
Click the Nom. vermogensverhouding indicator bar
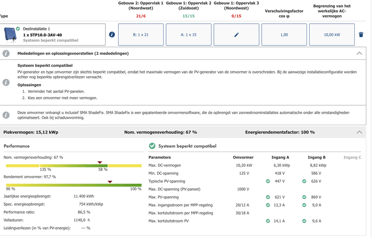(x=73, y=166)
